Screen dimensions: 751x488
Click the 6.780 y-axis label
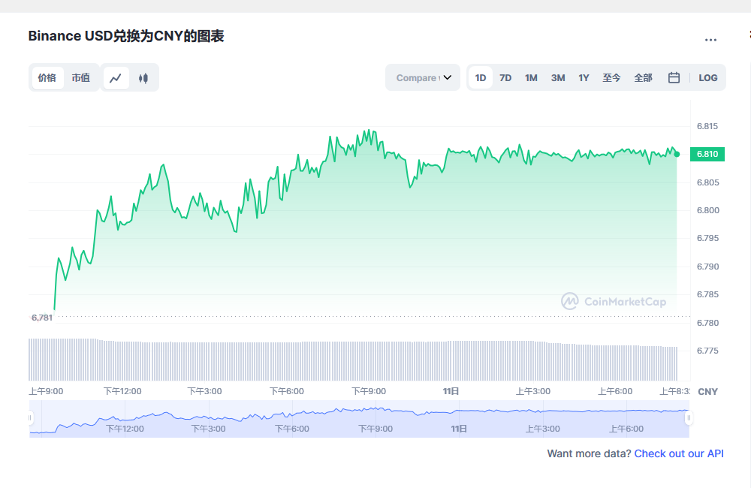(x=708, y=323)
